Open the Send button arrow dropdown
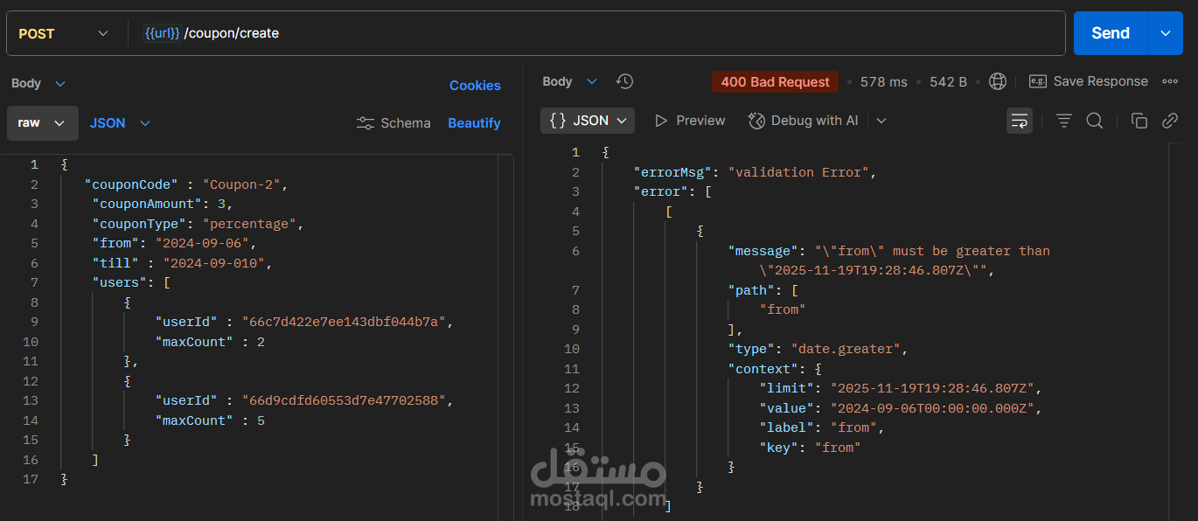Screen dimensions: 1198x521 [x=1166, y=33]
